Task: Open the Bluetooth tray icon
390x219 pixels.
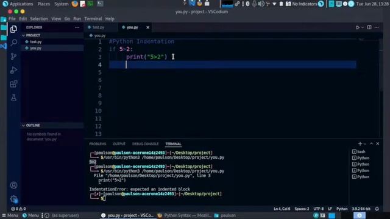Action: [x=248, y=4]
